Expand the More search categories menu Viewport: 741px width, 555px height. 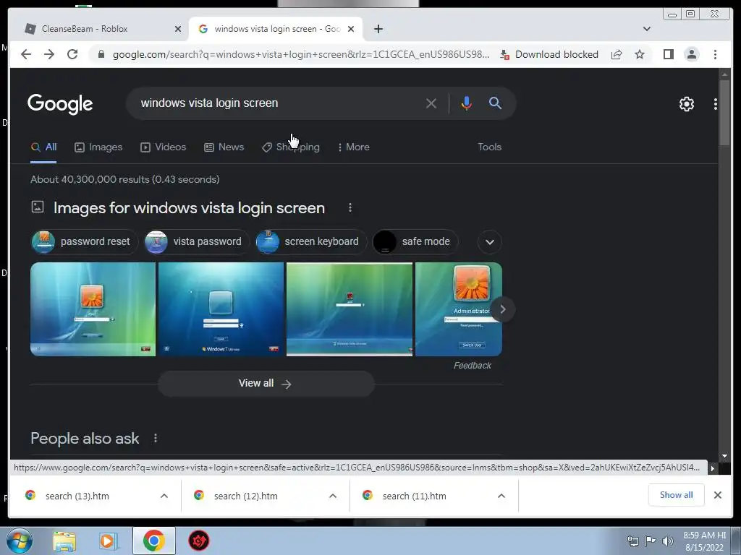tap(353, 147)
